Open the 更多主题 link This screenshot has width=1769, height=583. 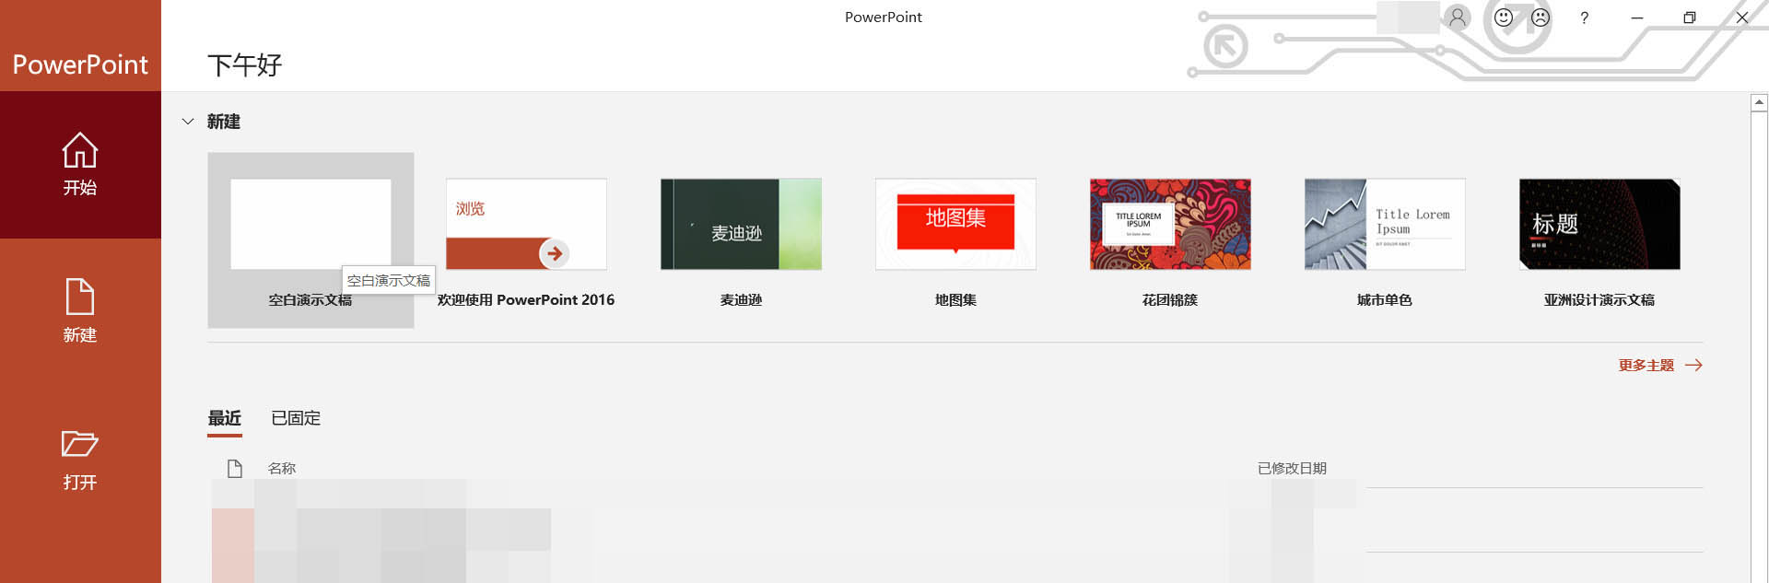point(1660,366)
